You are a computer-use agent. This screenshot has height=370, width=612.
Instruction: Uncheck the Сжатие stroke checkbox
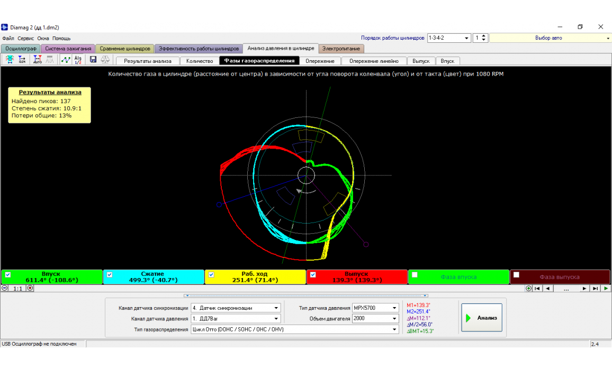point(110,274)
